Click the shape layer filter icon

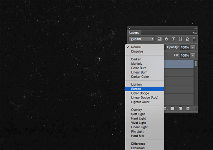[x=180, y=39]
